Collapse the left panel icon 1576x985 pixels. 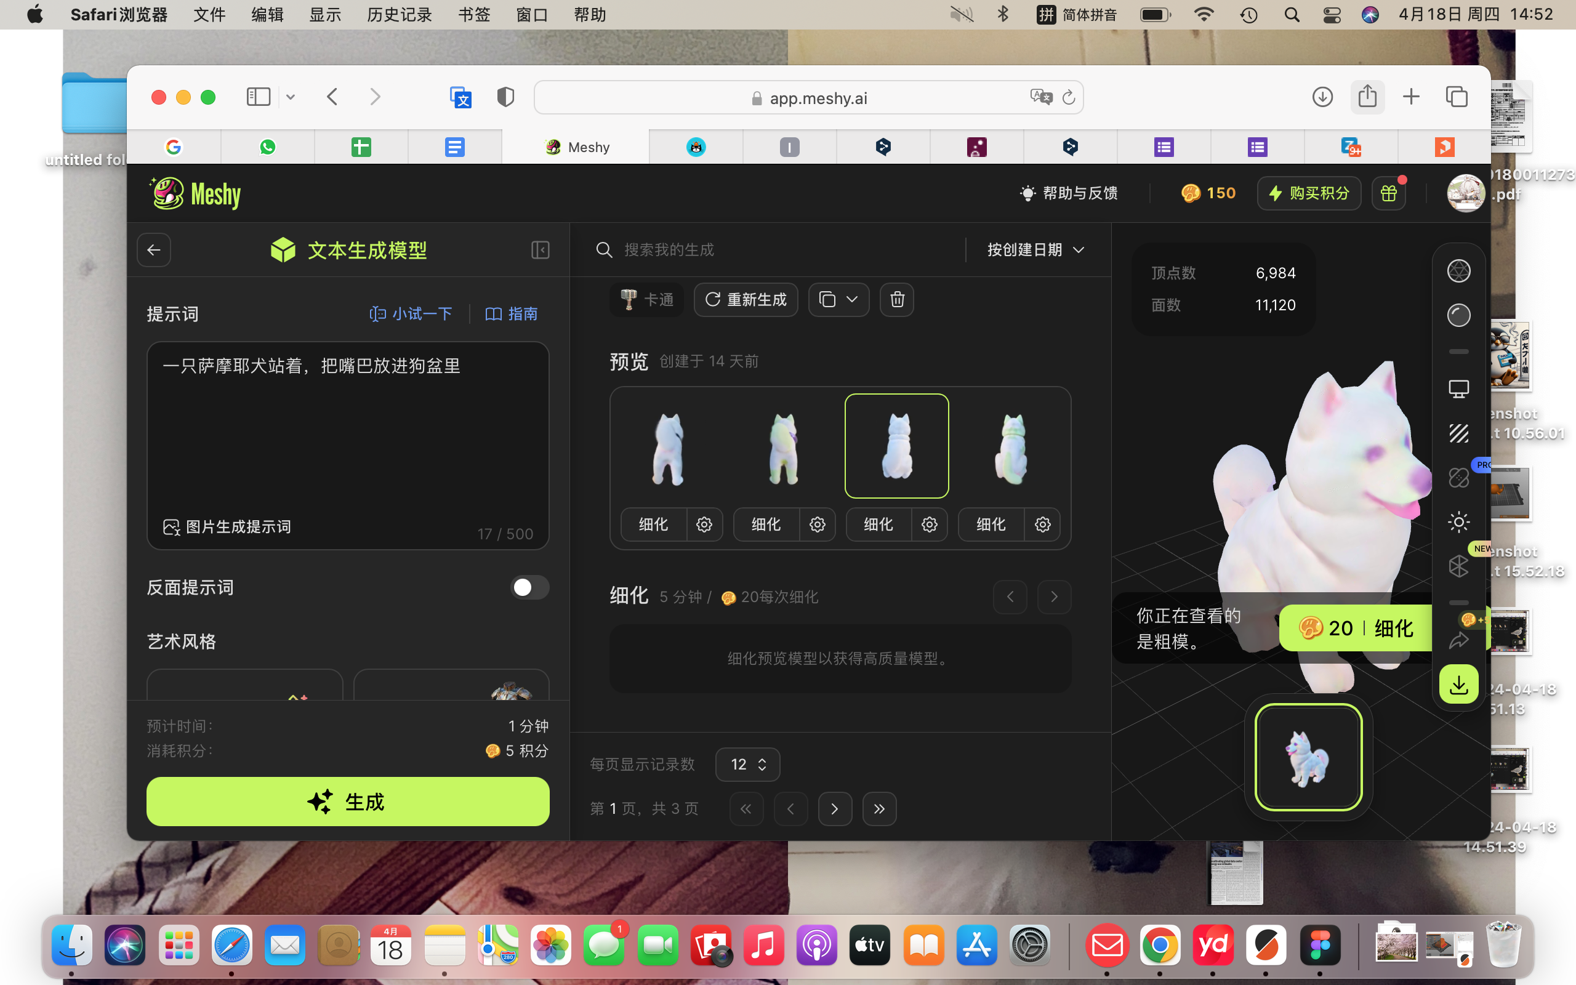pyautogui.click(x=540, y=250)
